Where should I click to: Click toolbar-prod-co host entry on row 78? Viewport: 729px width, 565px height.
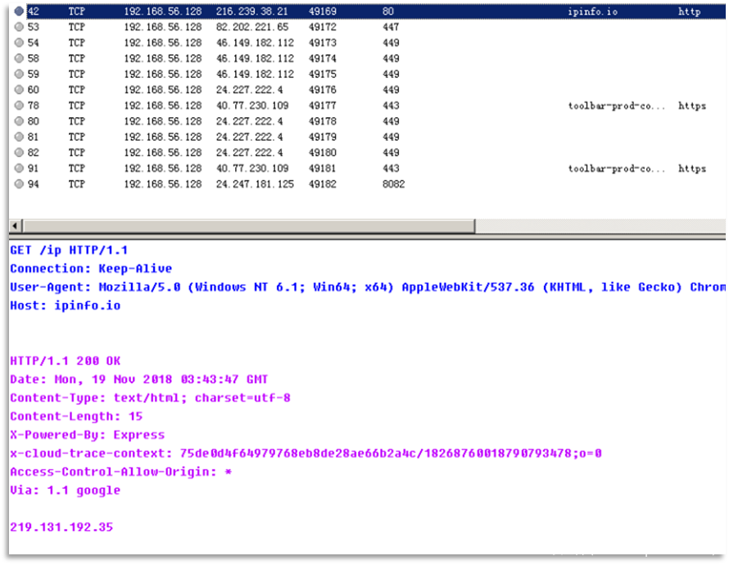pyautogui.click(x=617, y=106)
